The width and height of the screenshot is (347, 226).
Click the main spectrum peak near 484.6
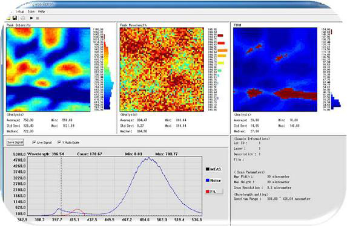[149, 158]
